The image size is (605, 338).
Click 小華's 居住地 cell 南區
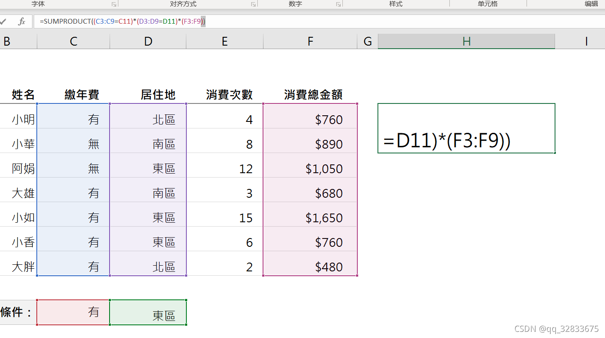coord(148,141)
